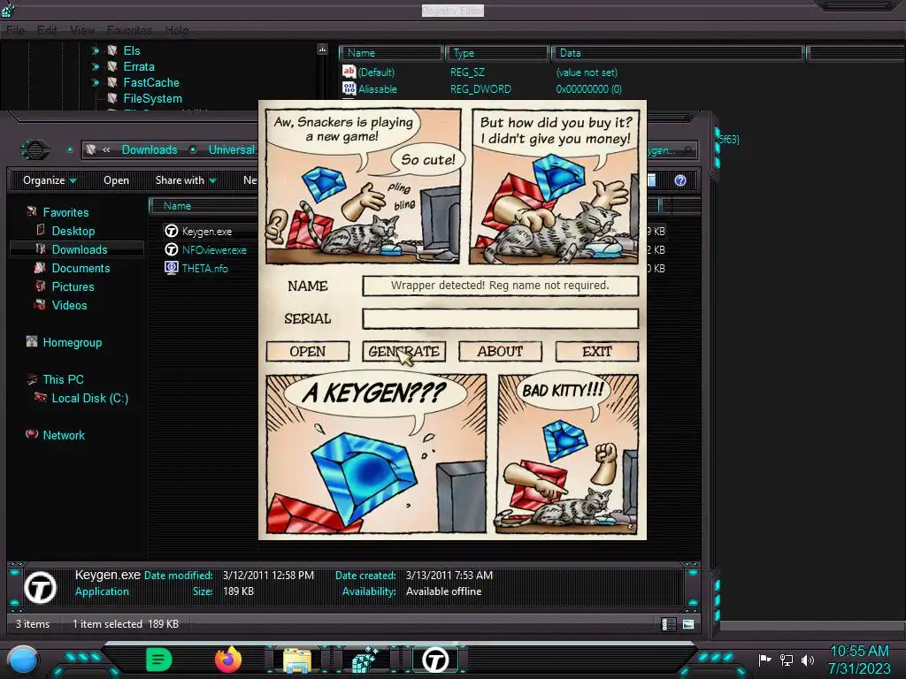Click the NAME field in the keygen
906x679 pixels.
click(x=500, y=286)
